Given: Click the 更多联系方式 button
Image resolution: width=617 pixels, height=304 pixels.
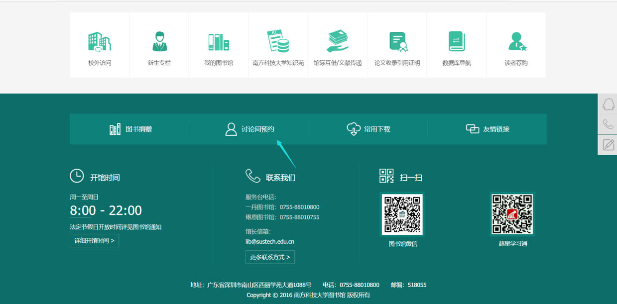Looking at the screenshot, I should pyautogui.click(x=270, y=257).
